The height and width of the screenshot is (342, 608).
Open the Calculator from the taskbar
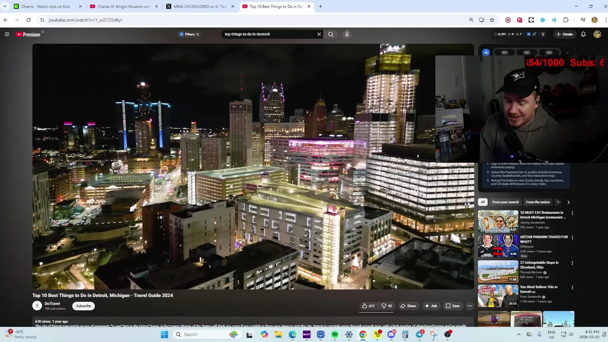click(x=405, y=334)
